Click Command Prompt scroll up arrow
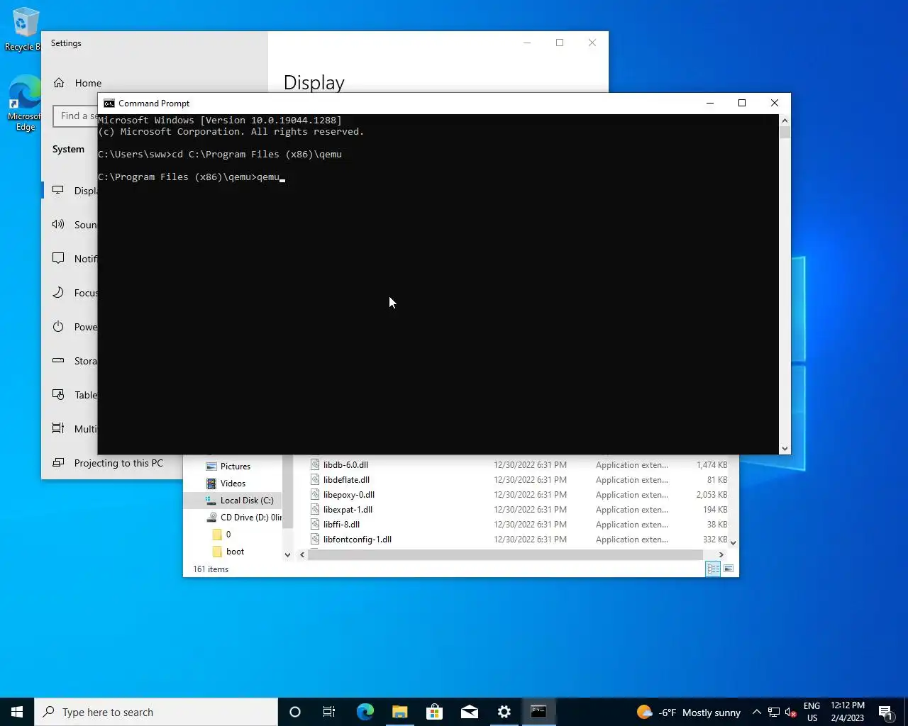The height and width of the screenshot is (726, 908). point(785,121)
